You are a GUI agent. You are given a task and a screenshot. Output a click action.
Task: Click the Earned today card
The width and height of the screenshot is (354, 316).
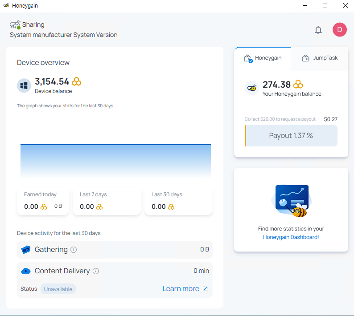coord(43,201)
